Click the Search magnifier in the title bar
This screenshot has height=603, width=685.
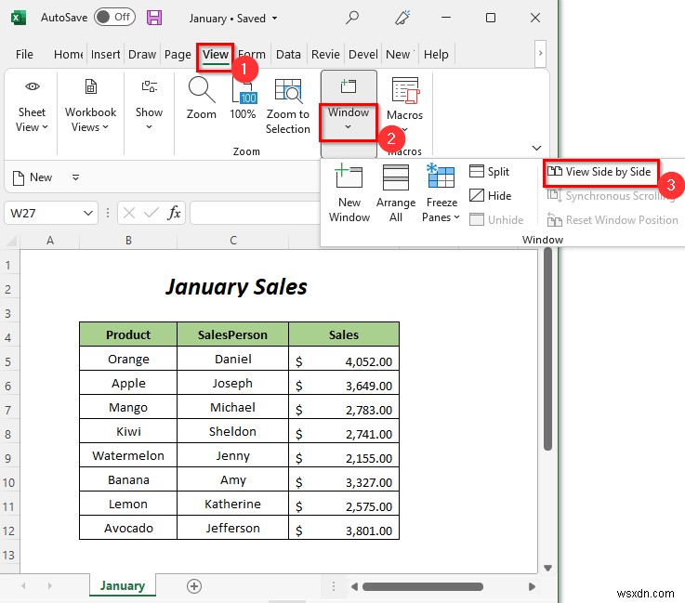tap(352, 18)
